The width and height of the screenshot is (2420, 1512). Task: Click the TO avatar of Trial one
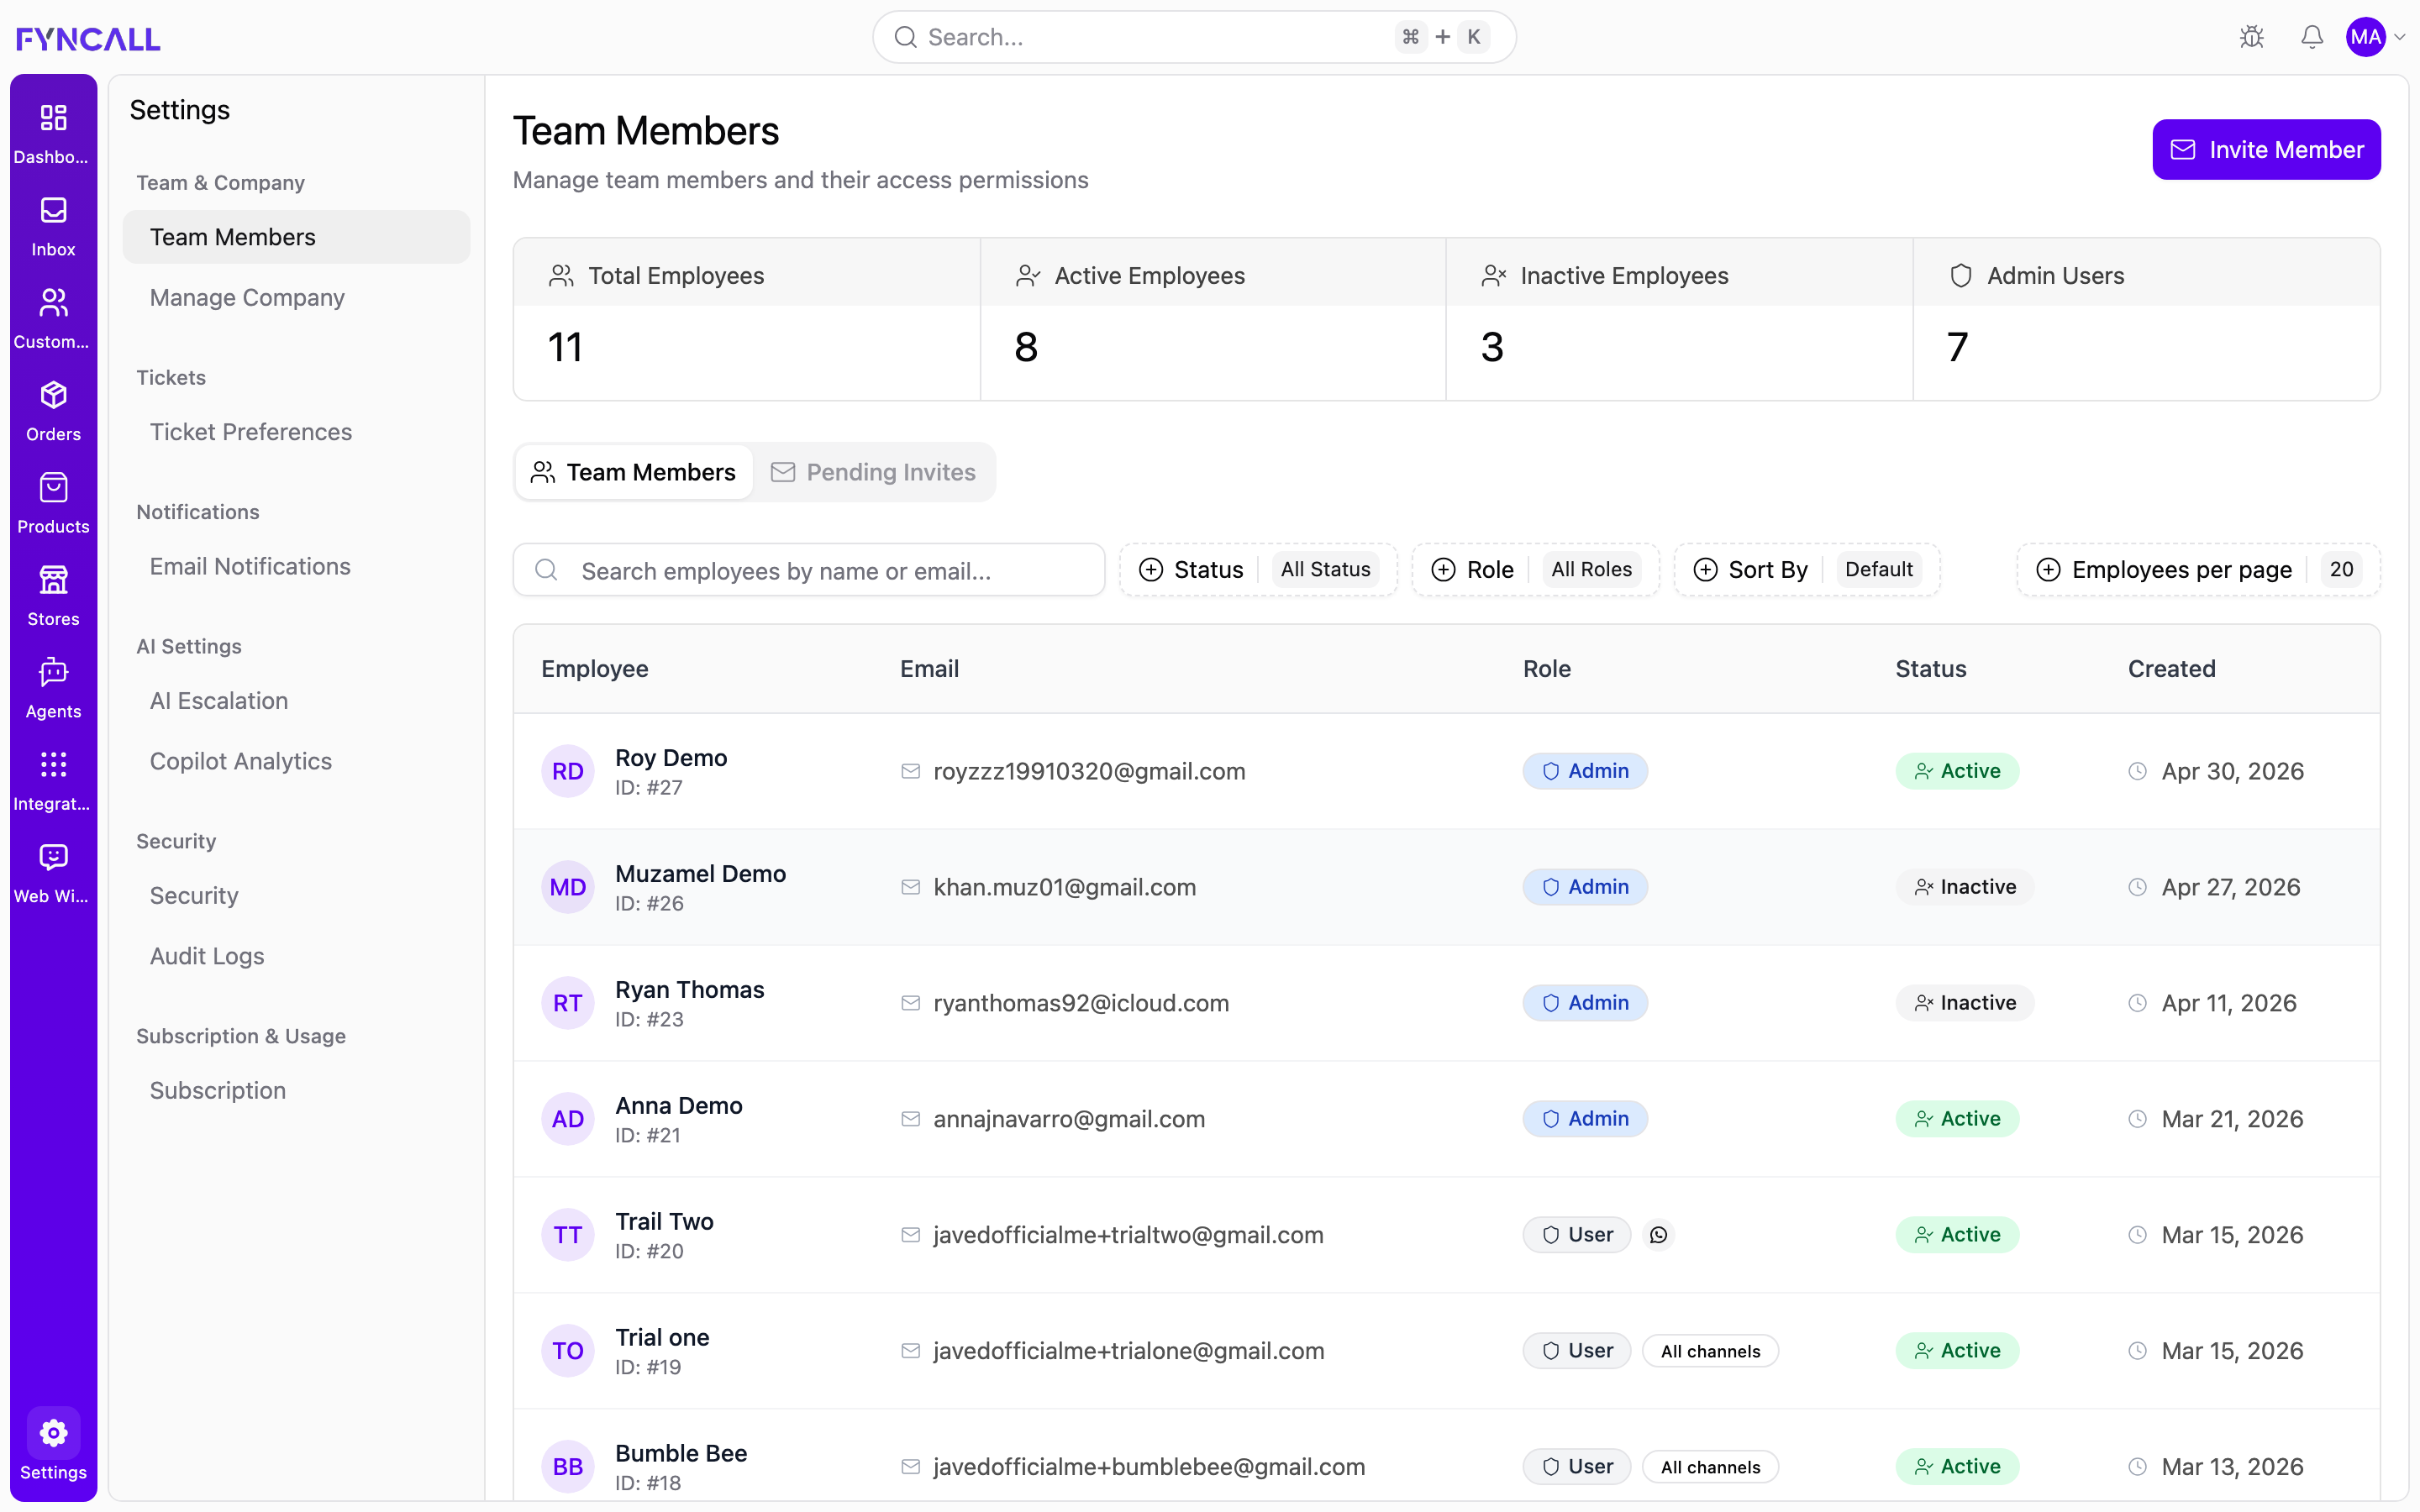point(568,1351)
